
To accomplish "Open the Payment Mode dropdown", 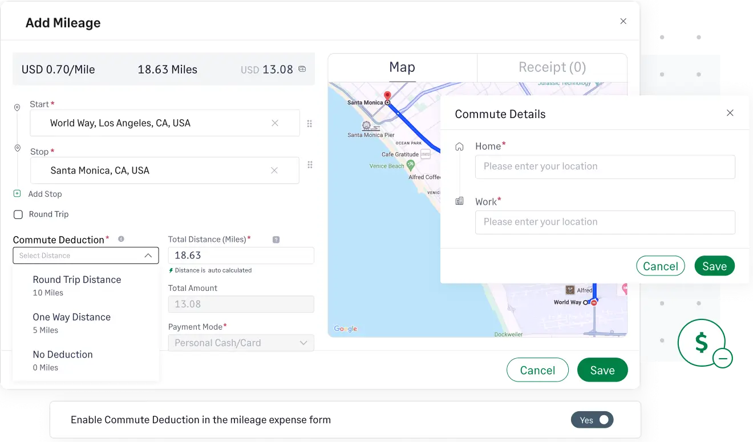I will [241, 343].
